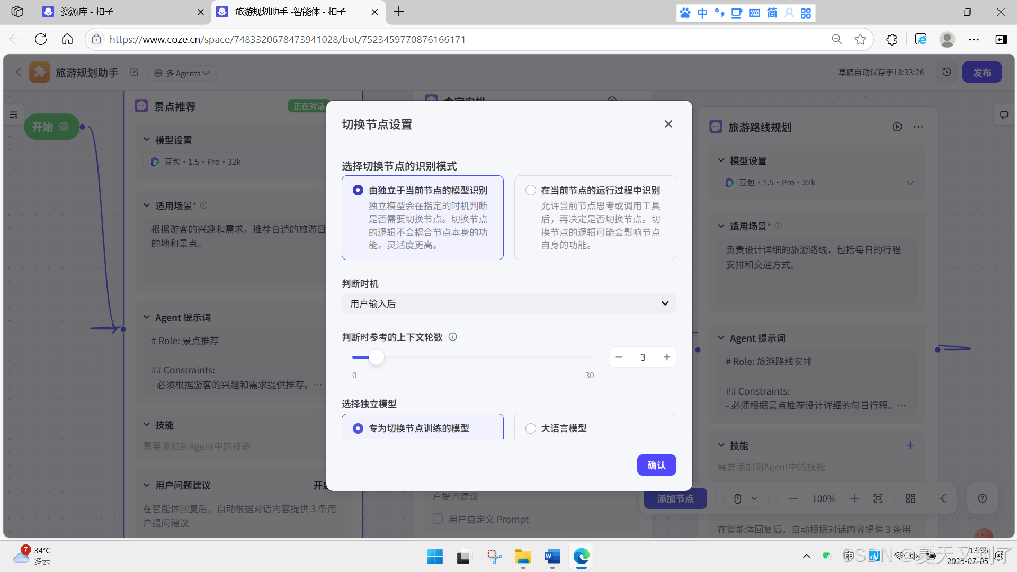
Task: Select the 大语言模型 radio option
Action: (x=531, y=428)
